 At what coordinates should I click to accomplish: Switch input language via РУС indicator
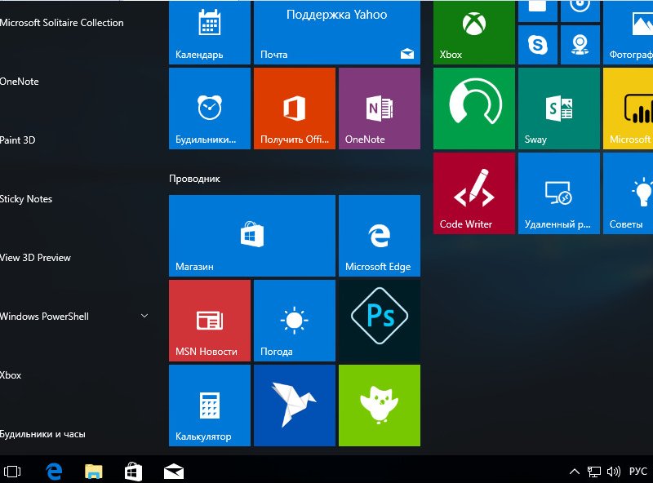point(638,472)
